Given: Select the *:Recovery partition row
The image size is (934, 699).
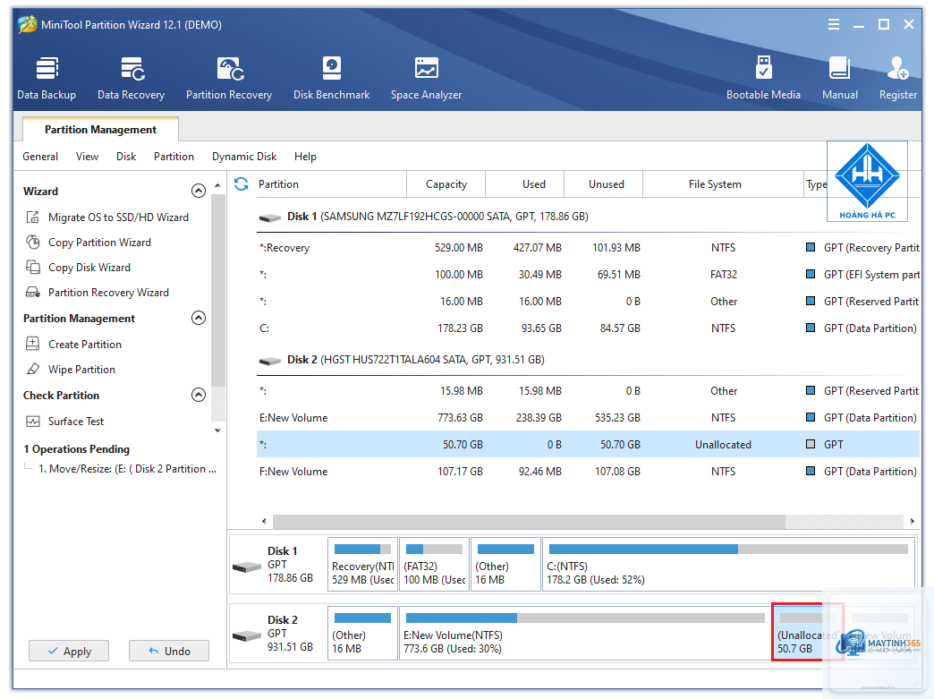Looking at the screenshot, I should [x=588, y=248].
